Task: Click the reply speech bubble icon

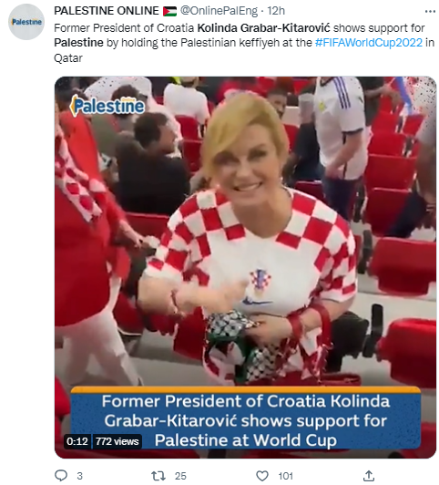Action: pos(61,475)
